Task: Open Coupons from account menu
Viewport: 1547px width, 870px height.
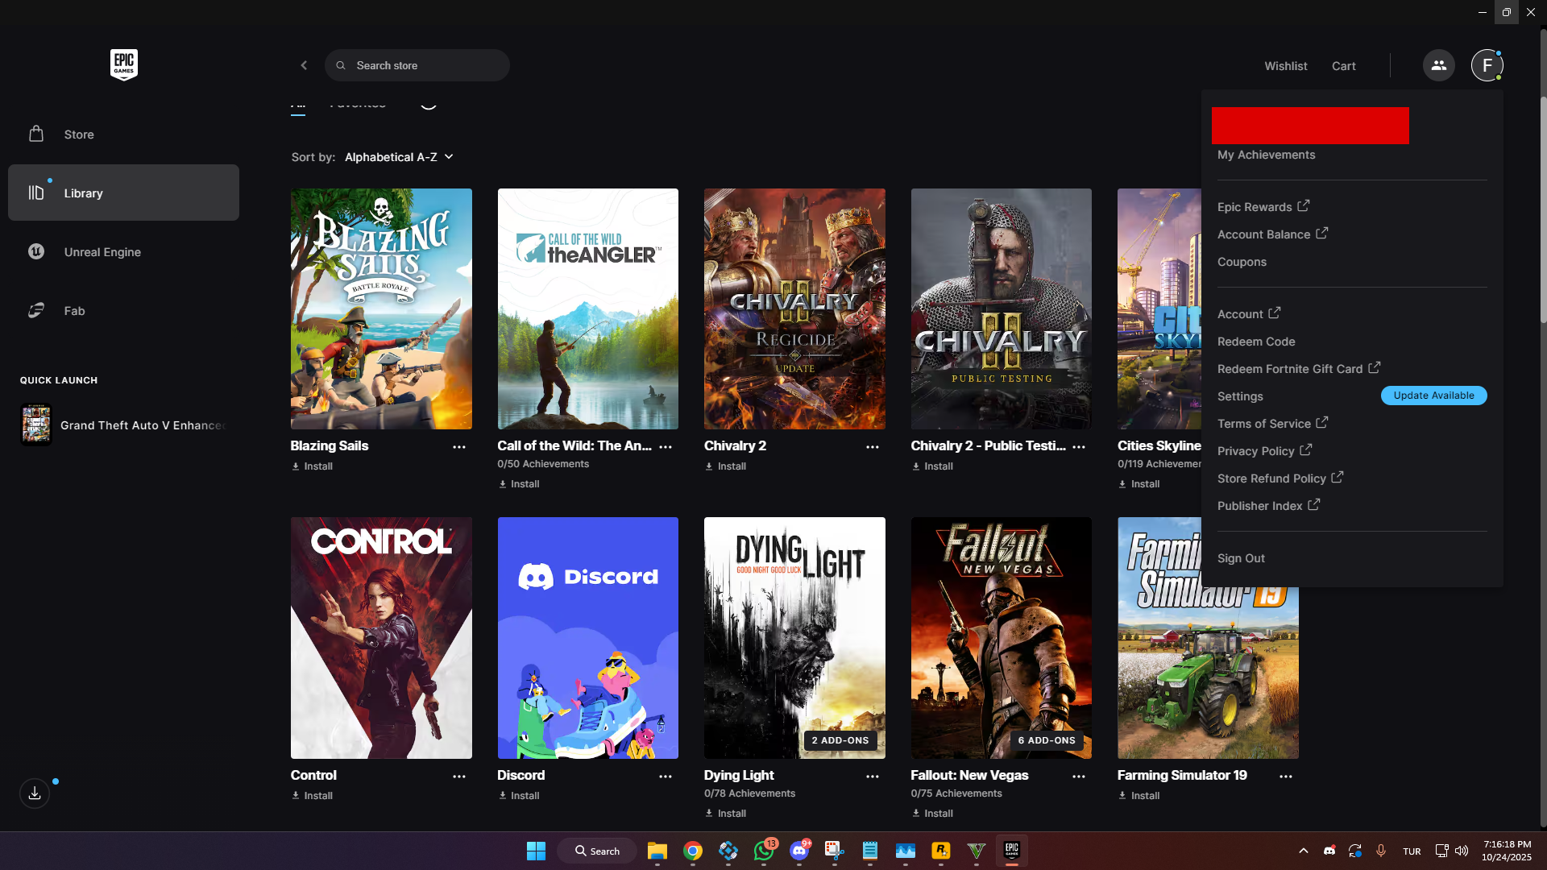Action: 1242,262
